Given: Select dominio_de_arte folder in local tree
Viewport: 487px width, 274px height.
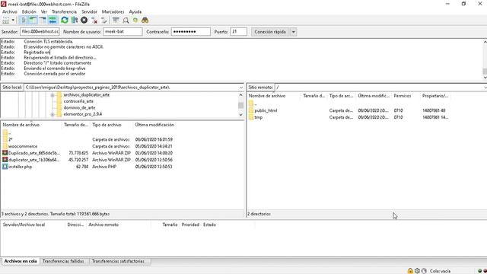Looking at the screenshot, I should click(x=79, y=108).
